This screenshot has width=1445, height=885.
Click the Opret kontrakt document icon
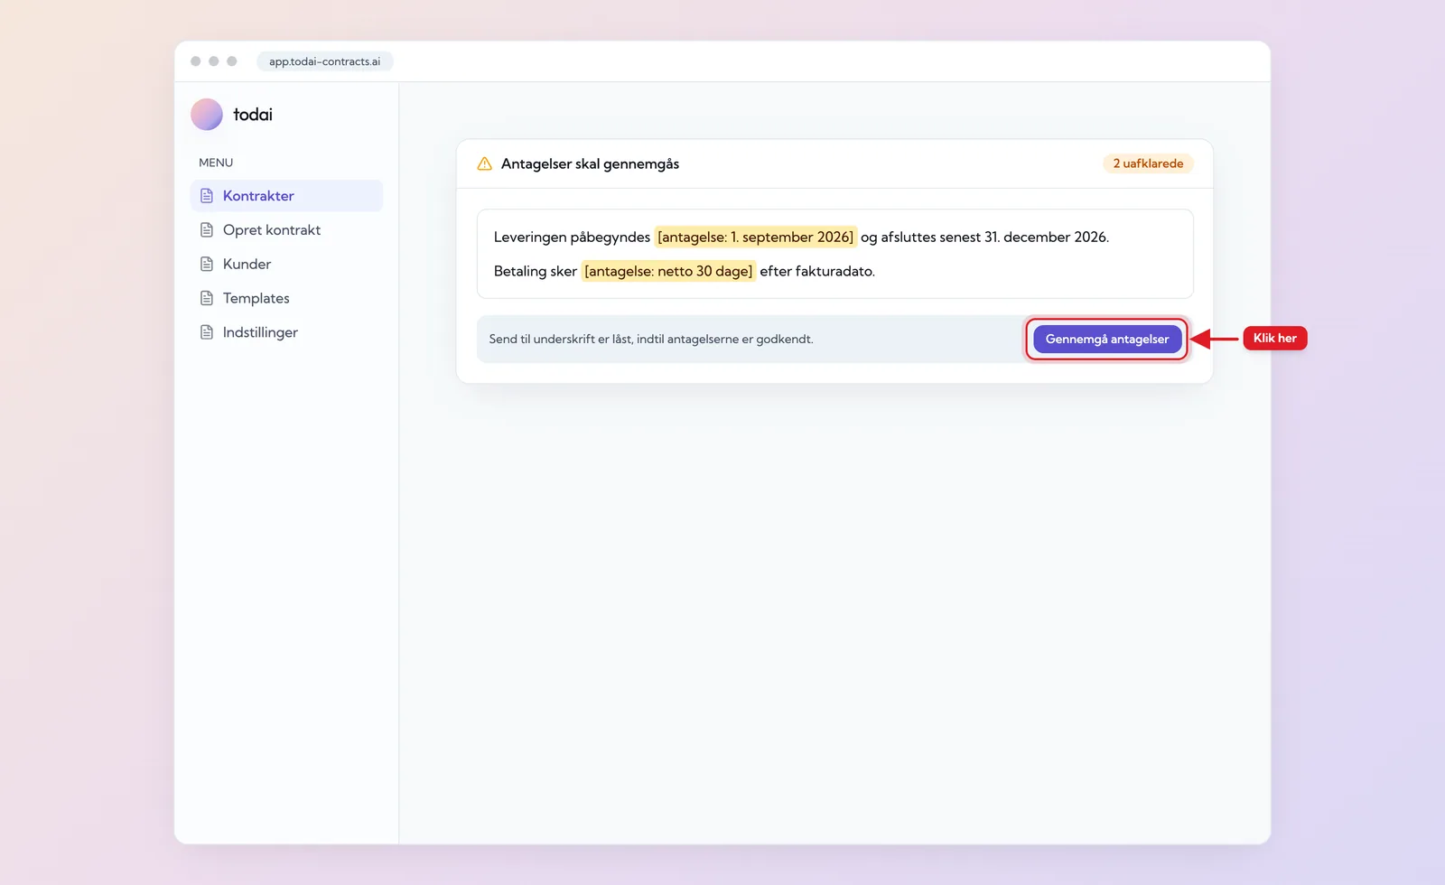pos(207,230)
